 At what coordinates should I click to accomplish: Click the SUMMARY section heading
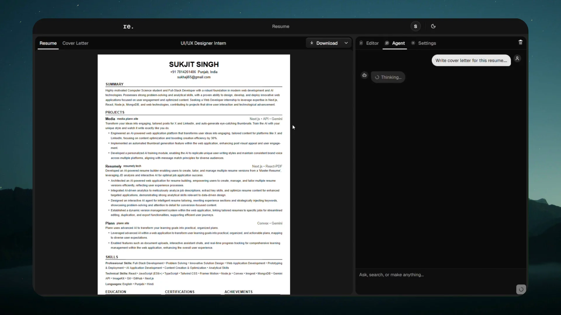coord(115,84)
